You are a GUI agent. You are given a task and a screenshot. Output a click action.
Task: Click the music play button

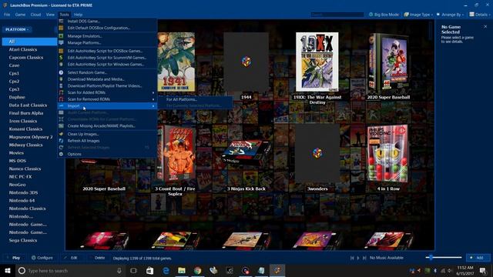(358, 258)
